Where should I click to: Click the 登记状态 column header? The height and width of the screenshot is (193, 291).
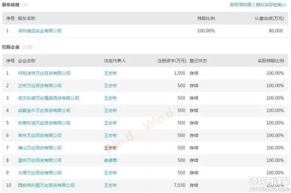point(198,61)
